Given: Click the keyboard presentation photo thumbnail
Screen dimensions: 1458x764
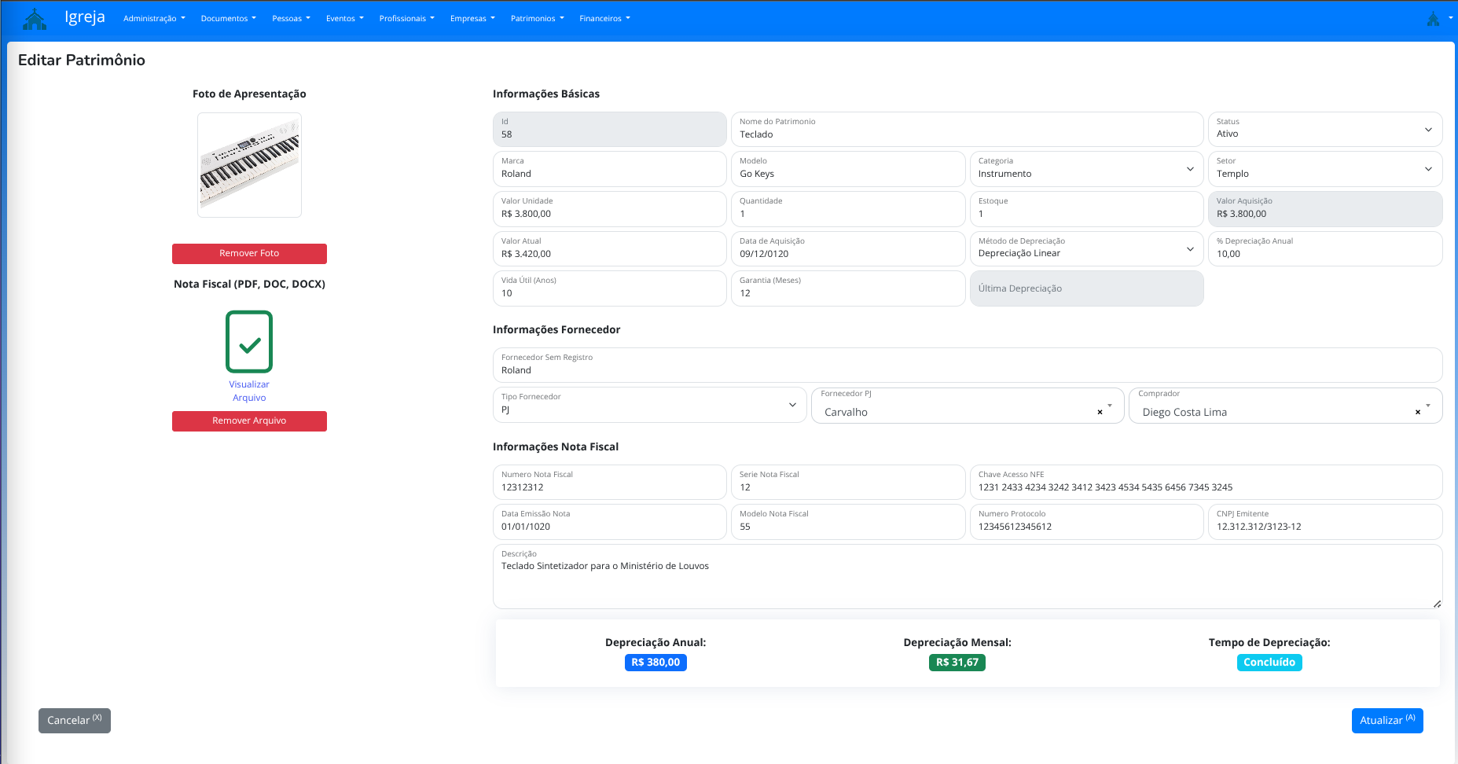Looking at the screenshot, I should click(x=249, y=165).
